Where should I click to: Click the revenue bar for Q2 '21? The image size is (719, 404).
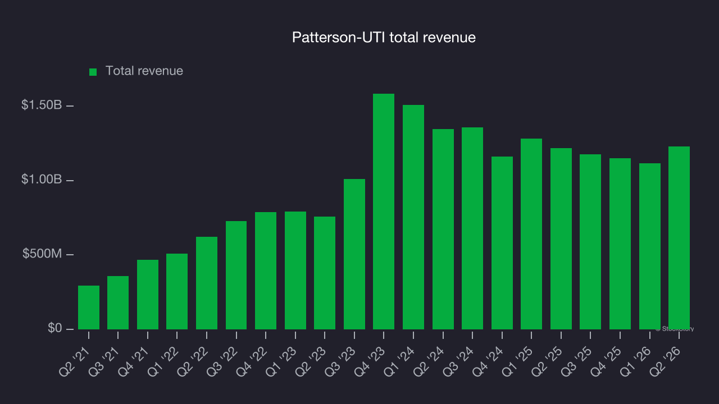[89, 307]
